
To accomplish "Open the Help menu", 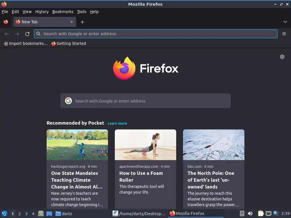I will point(94,12).
